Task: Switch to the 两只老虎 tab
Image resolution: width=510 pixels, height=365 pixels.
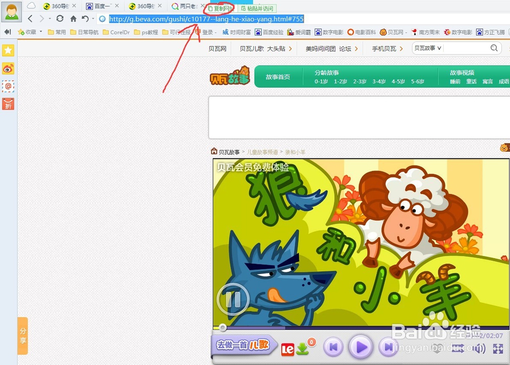Action: pyautogui.click(x=185, y=6)
